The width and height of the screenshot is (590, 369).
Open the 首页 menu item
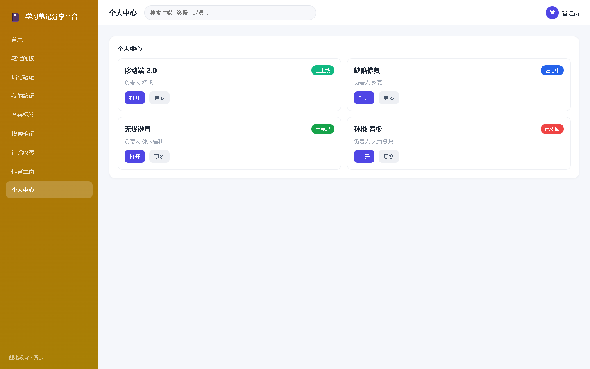click(x=49, y=39)
